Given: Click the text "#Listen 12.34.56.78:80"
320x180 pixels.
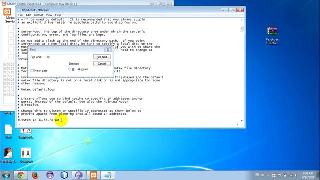Looking at the screenshot, I should point(38,120).
